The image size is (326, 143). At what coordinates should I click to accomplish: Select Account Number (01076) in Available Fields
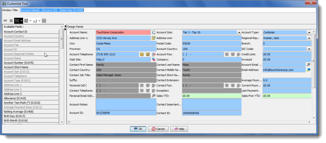coord(31,63)
